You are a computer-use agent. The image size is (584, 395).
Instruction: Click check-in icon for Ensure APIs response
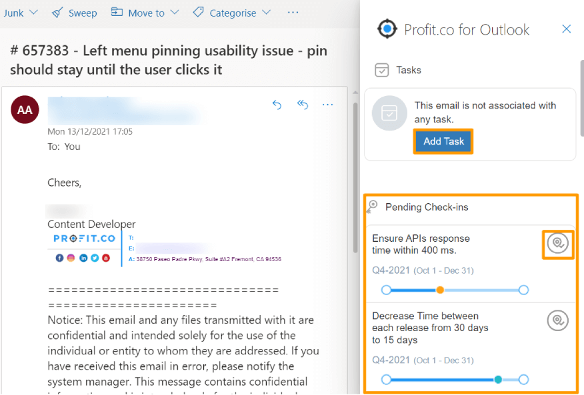[557, 244]
